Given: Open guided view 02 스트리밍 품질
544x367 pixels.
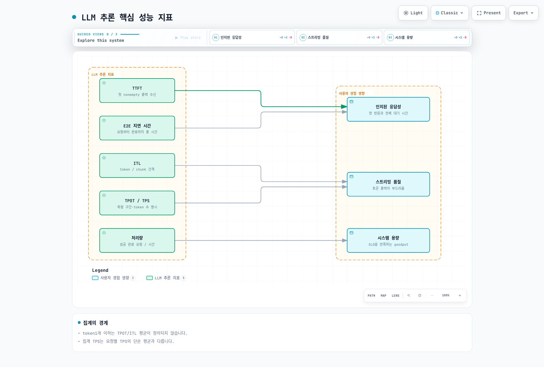Looking at the screenshot, I should click(x=339, y=37).
